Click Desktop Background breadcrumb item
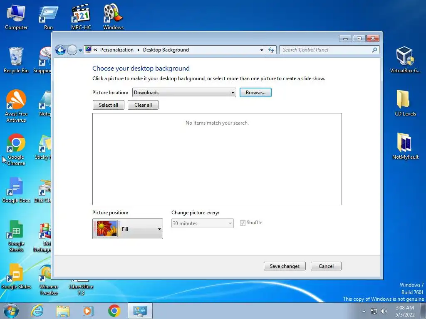This screenshot has height=319, width=426. tap(166, 50)
